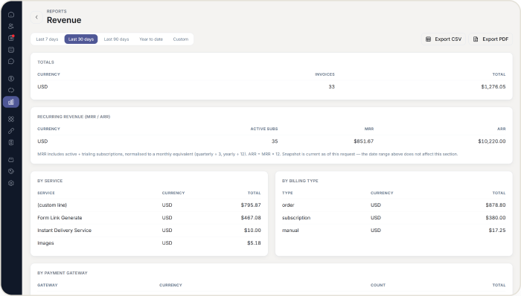Go back using the chevron button
The image size is (521, 296).
(36, 17)
